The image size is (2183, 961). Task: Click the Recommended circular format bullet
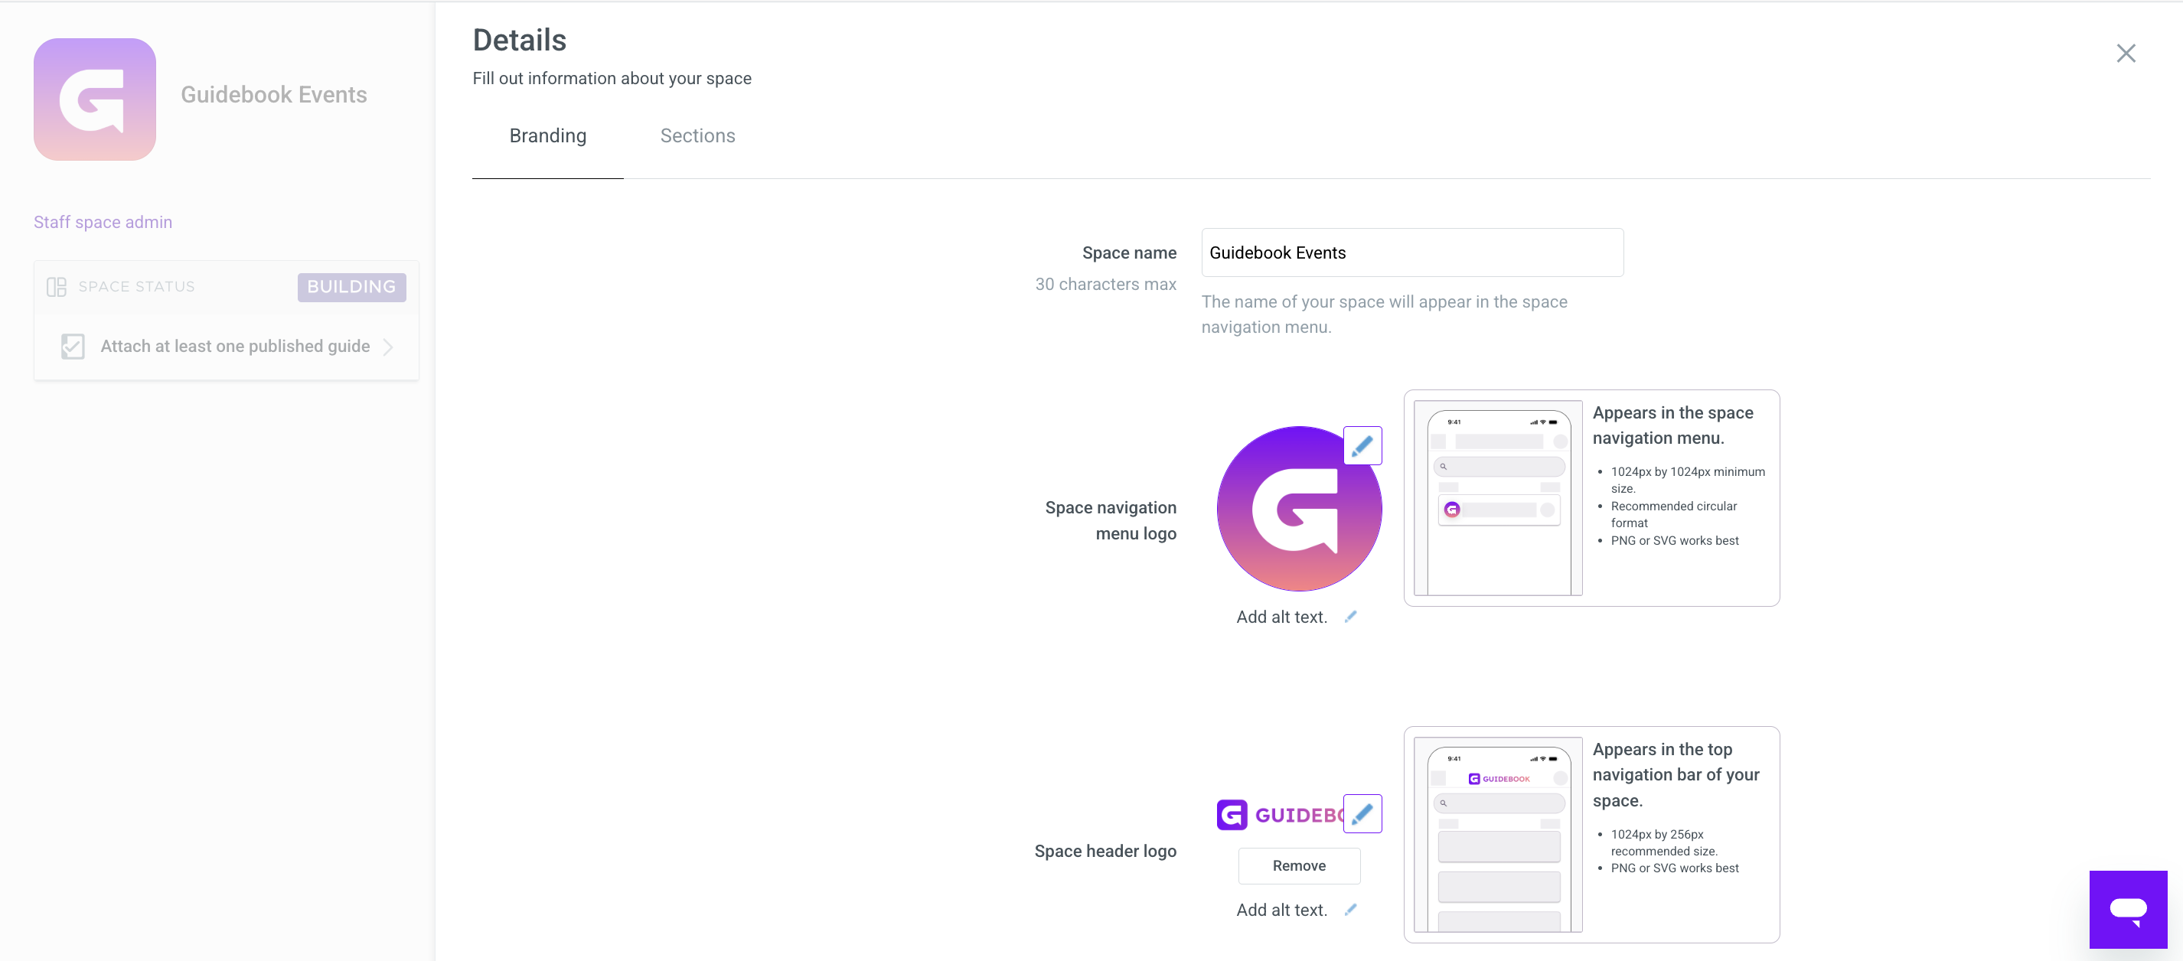(1673, 514)
